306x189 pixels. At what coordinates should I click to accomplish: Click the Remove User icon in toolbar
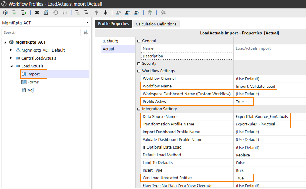point(118,13)
